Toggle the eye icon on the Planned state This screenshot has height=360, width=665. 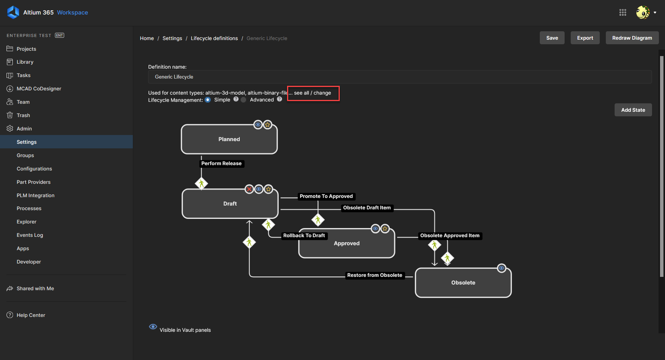pos(258,125)
